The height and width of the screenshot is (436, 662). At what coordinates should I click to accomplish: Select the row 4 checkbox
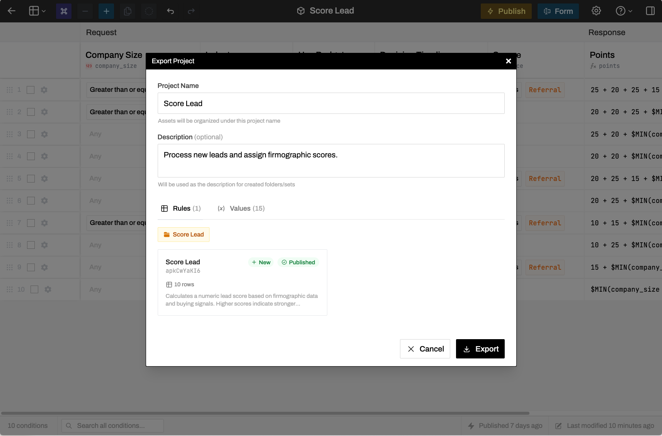(31, 156)
